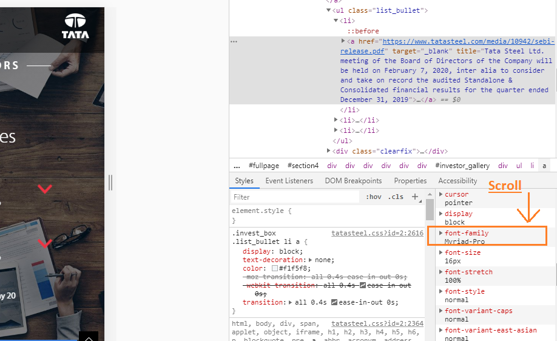Expand the transition shorthand value
The image size is (557, 341).
290,302
